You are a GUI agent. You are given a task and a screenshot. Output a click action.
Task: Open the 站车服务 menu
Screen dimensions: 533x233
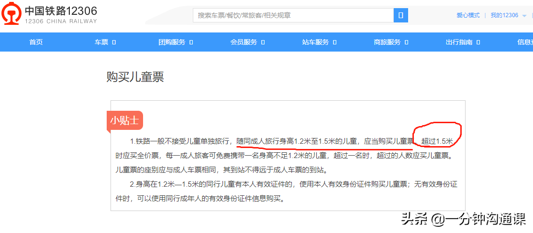click(315, 42)
